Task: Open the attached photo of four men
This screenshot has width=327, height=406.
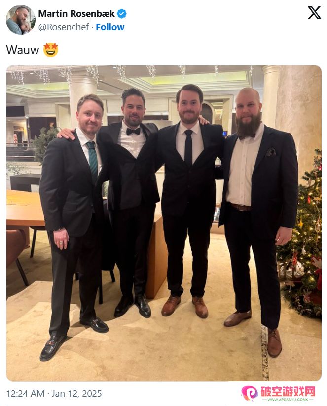Action: (x=164, y=223)
